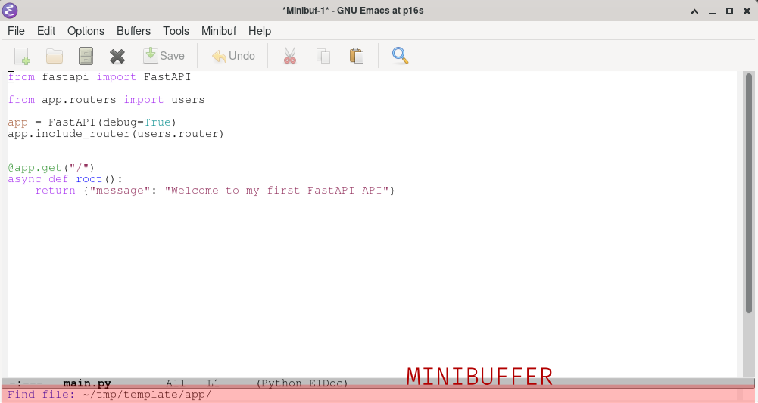Open the Minibuf menu
Viewport: 758px width, 403px height.
click(x=219, y=31)
